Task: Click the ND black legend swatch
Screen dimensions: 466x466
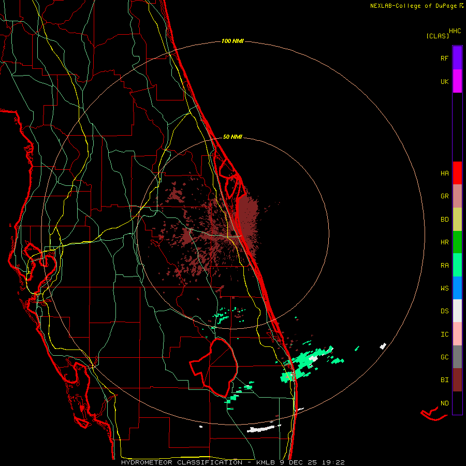Action: pyautogui.click(x=457, y=403)
